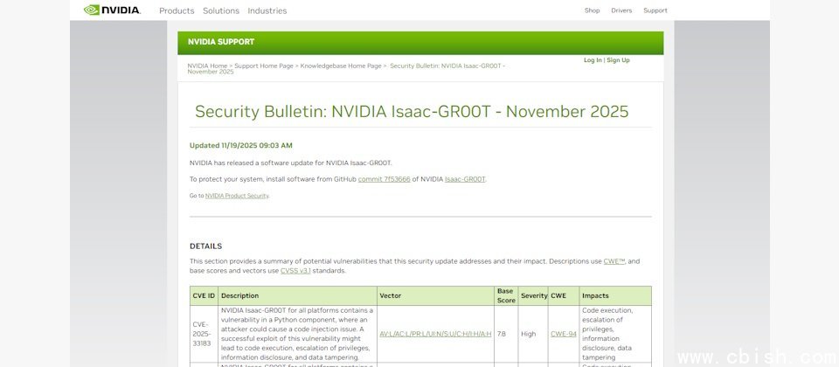Open the Industries menu
Screen dimensions: 839x367
click(x=267, y=10)
